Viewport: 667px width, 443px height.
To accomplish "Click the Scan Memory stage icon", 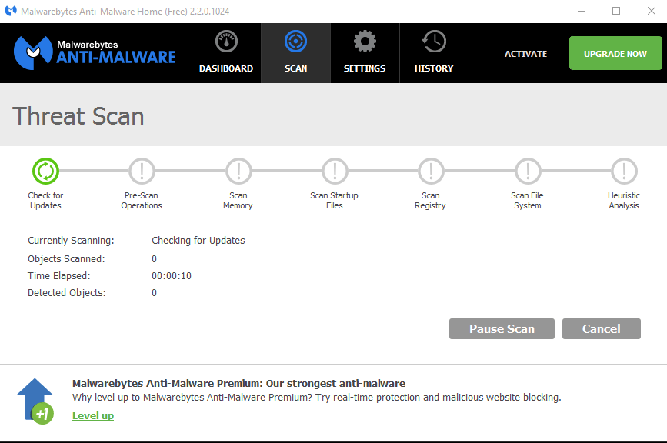I will [238, 171].
